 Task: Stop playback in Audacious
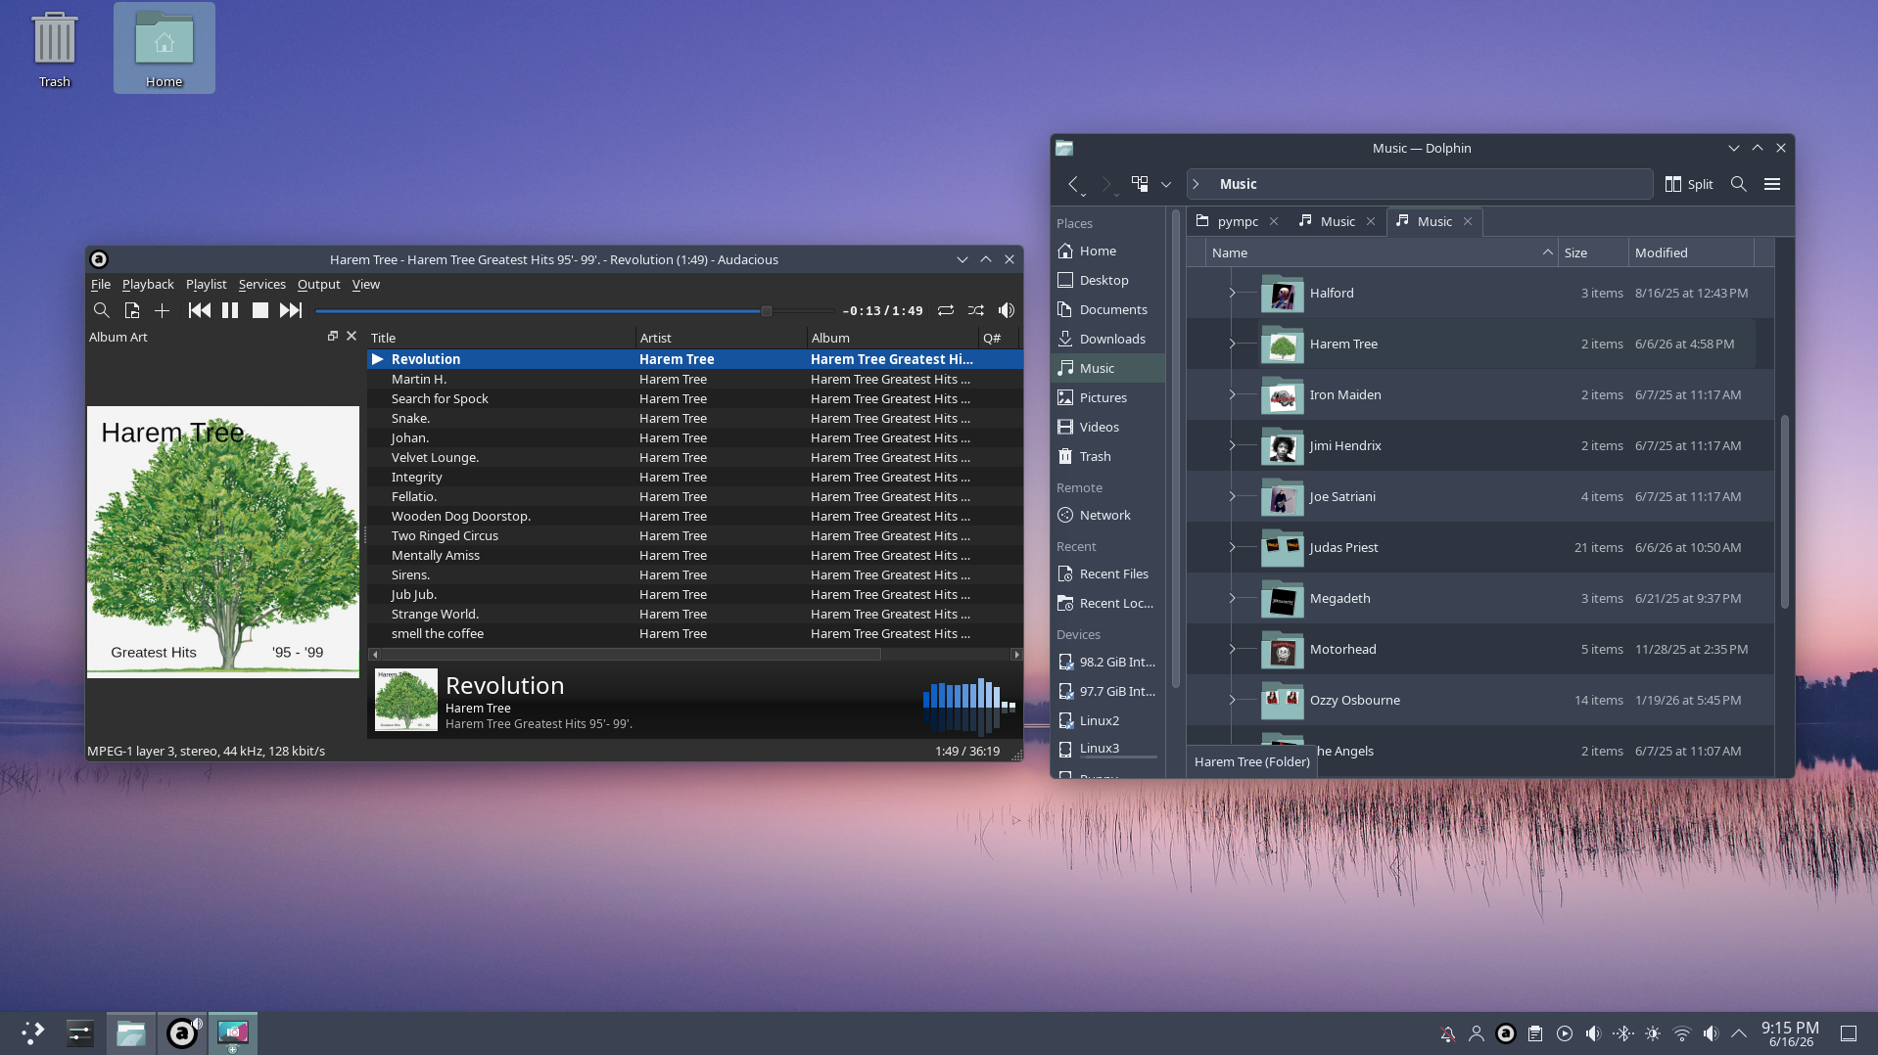click(x=260, y=310)
